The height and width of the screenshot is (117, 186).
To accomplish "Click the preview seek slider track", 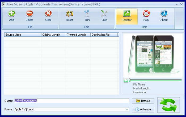I will (155, 80).
